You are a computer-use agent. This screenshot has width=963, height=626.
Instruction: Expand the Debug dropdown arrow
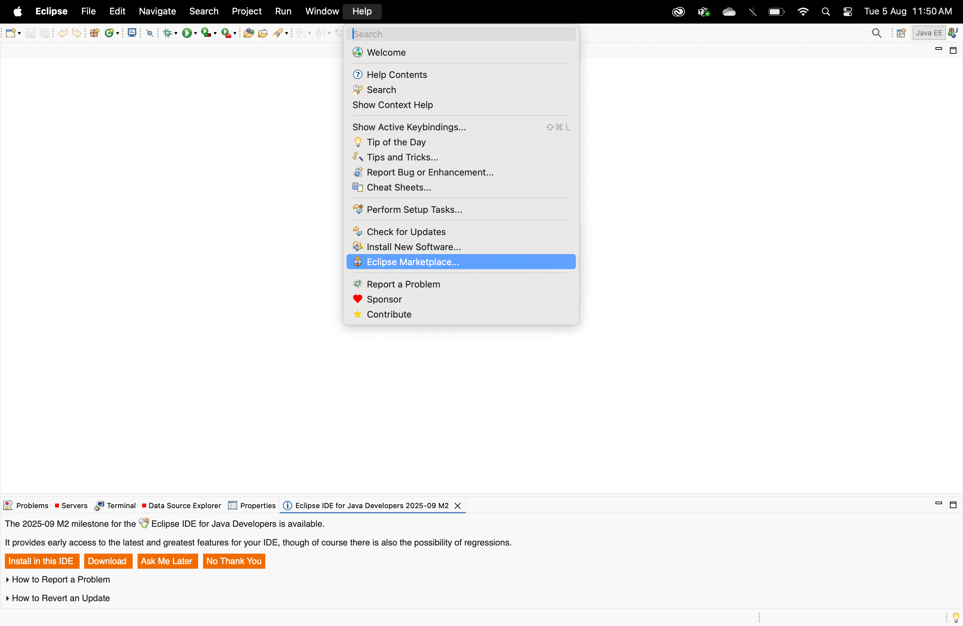(176, 34)
